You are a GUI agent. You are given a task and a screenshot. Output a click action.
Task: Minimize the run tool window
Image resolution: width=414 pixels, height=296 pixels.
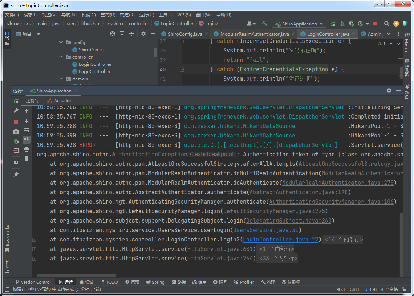[398, 91]
